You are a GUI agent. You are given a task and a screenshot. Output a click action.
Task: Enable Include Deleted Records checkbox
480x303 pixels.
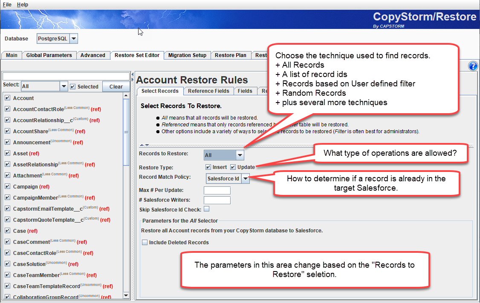coord(145,242)
